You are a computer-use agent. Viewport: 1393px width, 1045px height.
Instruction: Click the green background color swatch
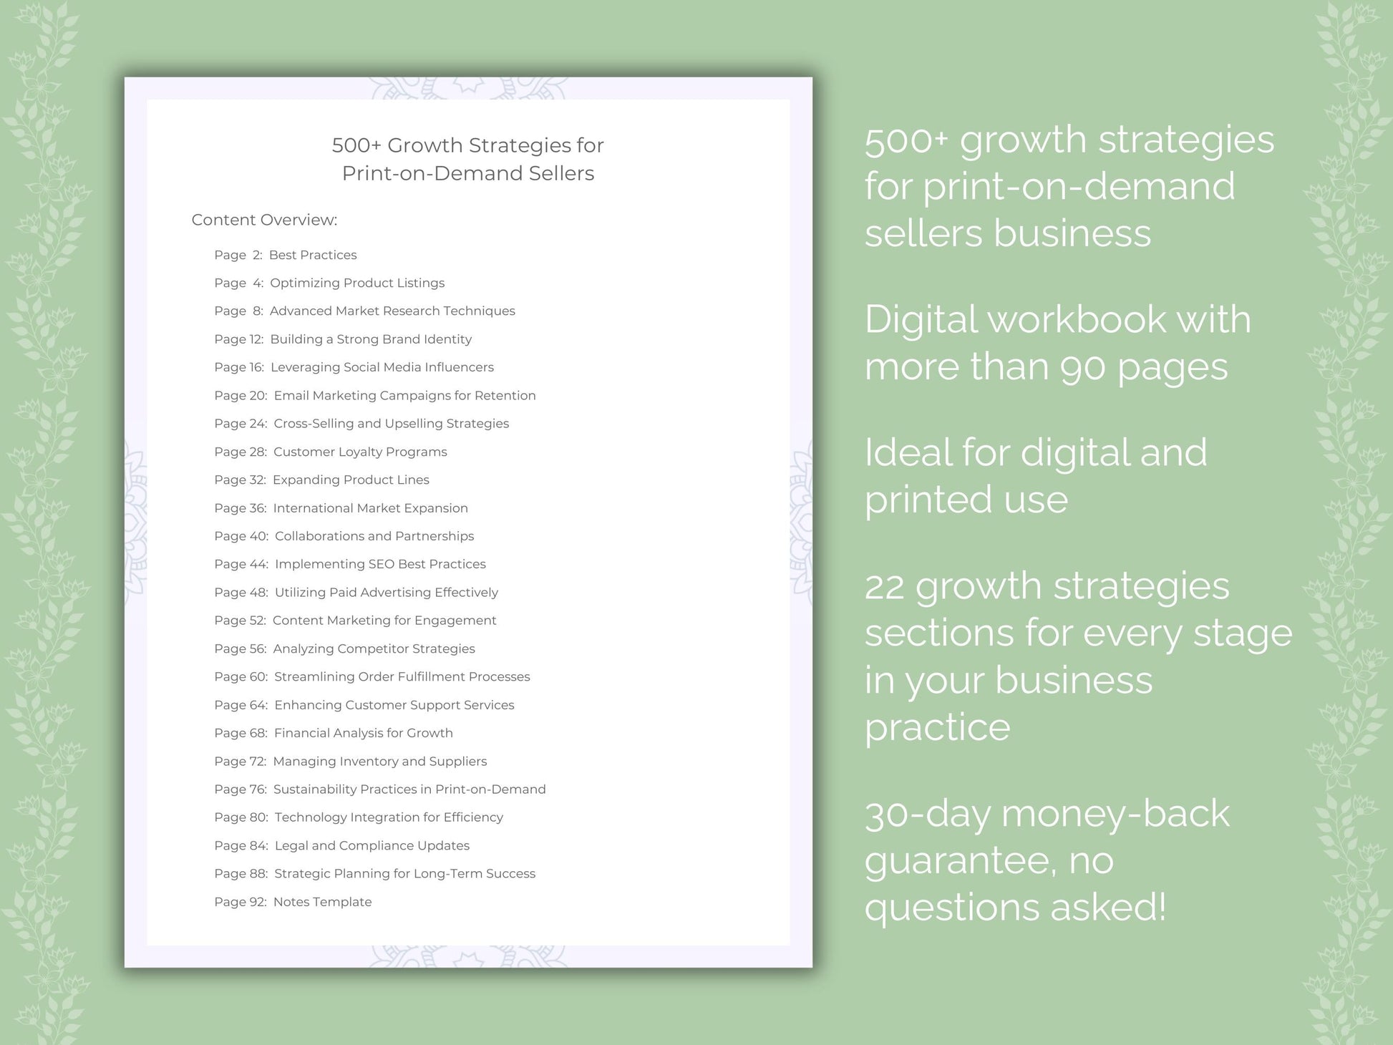55,55
